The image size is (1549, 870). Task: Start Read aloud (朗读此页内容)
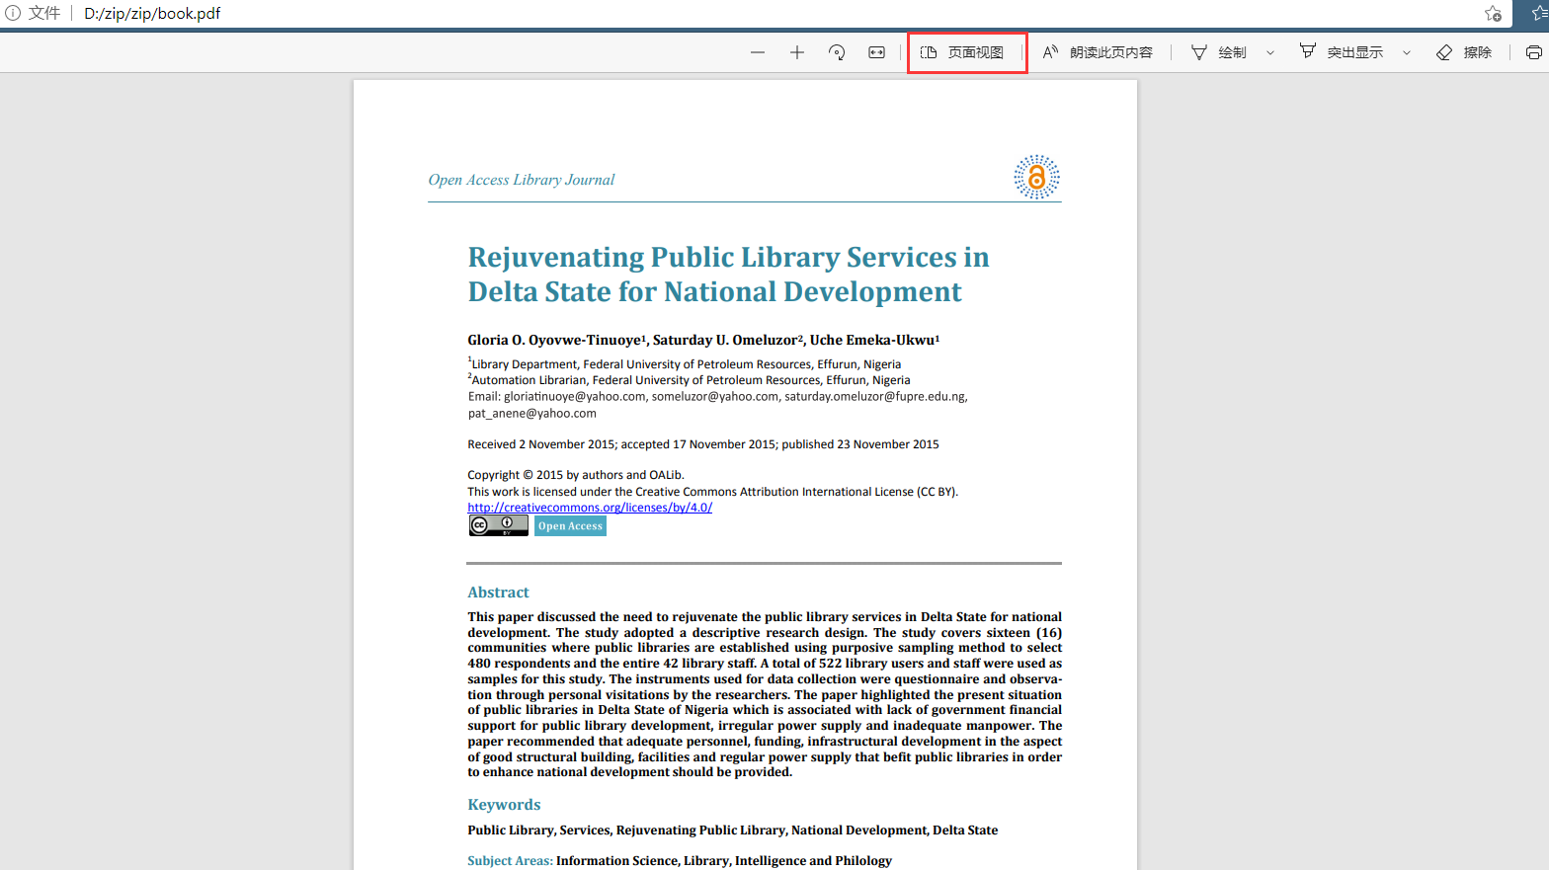click(x=1098, y=52)
